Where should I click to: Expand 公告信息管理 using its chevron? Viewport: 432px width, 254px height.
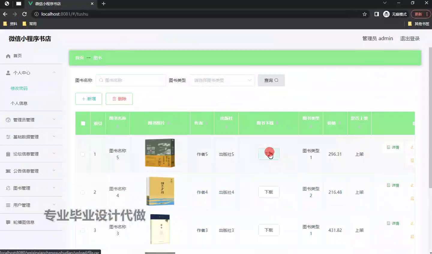54,170
